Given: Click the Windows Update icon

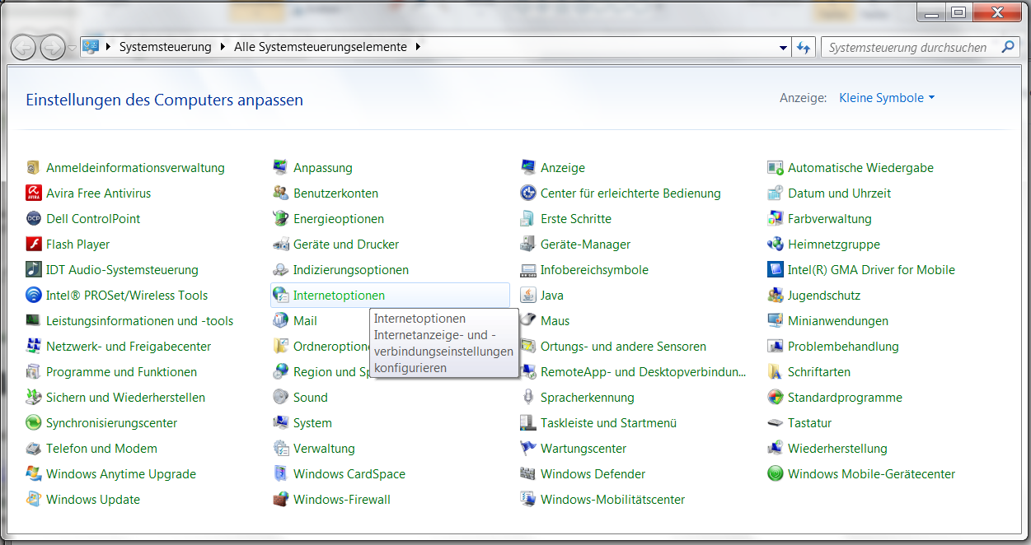Looking at the screenshot, I should click(x=33, y=500).
